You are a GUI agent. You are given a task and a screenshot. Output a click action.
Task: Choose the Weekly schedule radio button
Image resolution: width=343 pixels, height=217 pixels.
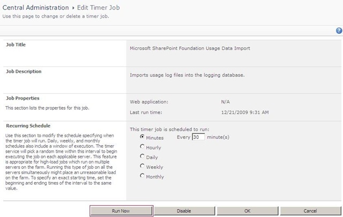pyautogui.click(x=142, y=166)
